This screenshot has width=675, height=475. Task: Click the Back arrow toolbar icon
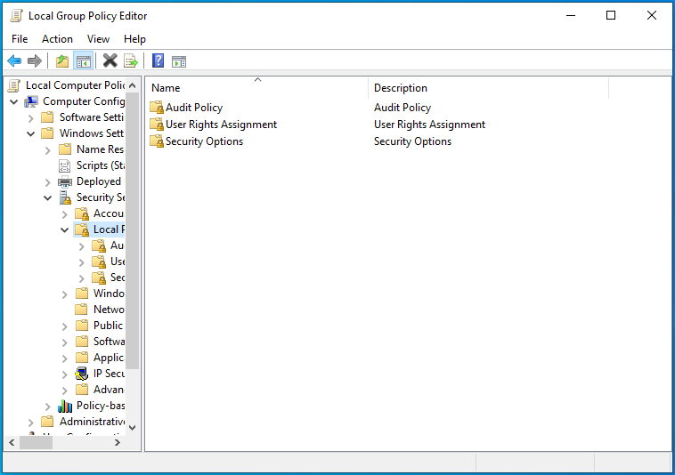[x=14, y=60]
